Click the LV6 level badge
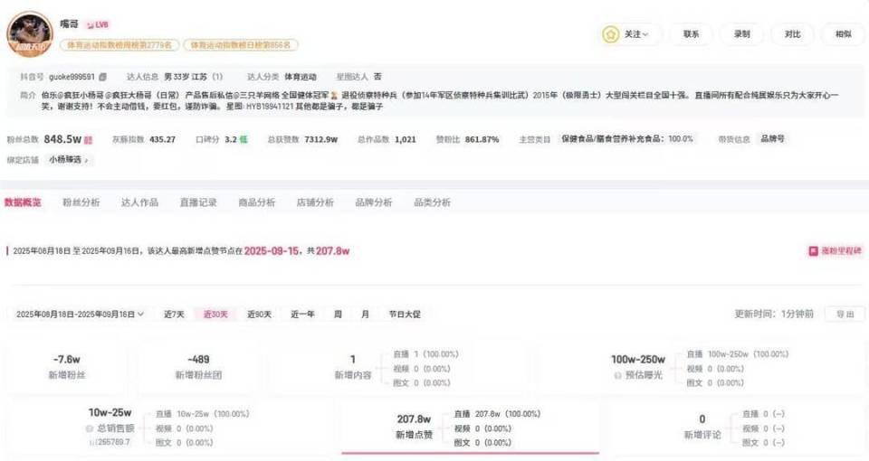 tap(98, 25)
